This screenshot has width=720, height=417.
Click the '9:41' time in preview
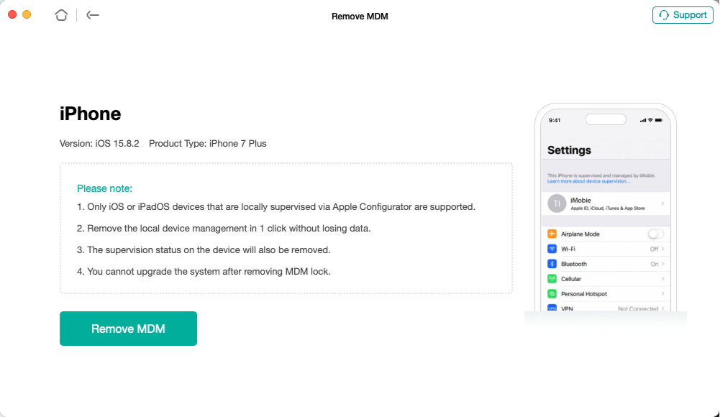555,120
